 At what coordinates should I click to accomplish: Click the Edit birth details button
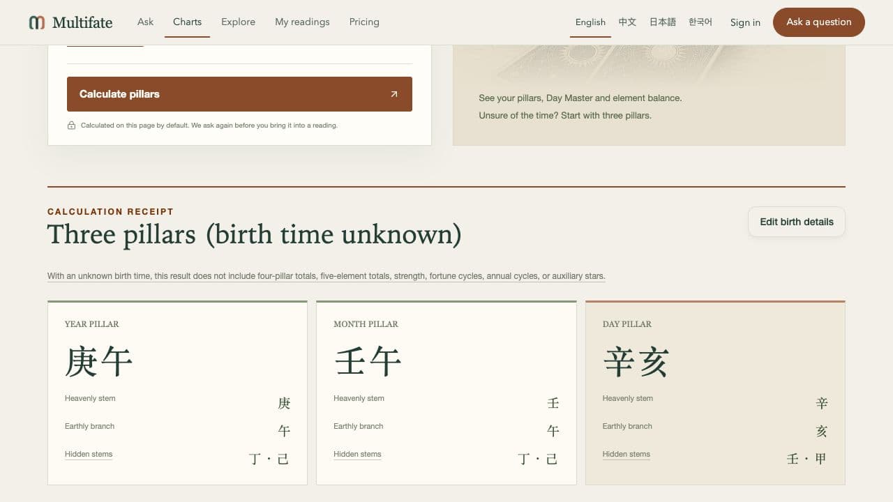pos(797,222)
